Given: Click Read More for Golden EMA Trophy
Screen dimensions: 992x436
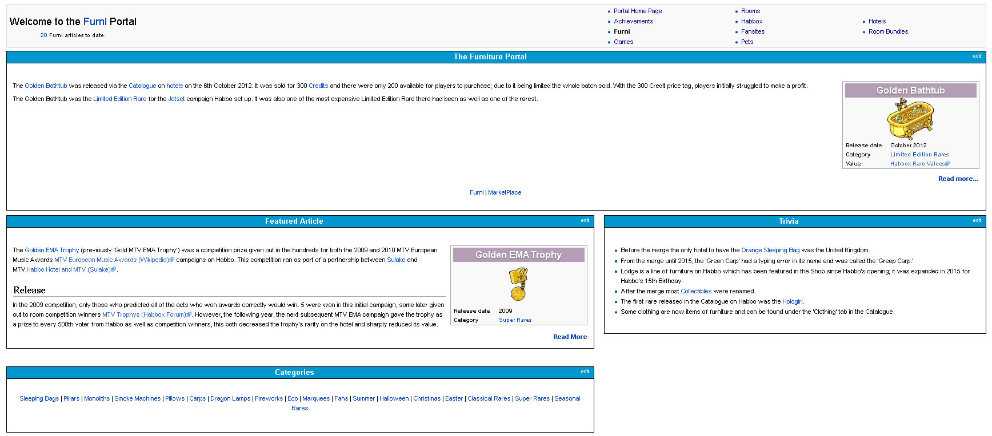Looking at the screenshot, I should [570, 337].
